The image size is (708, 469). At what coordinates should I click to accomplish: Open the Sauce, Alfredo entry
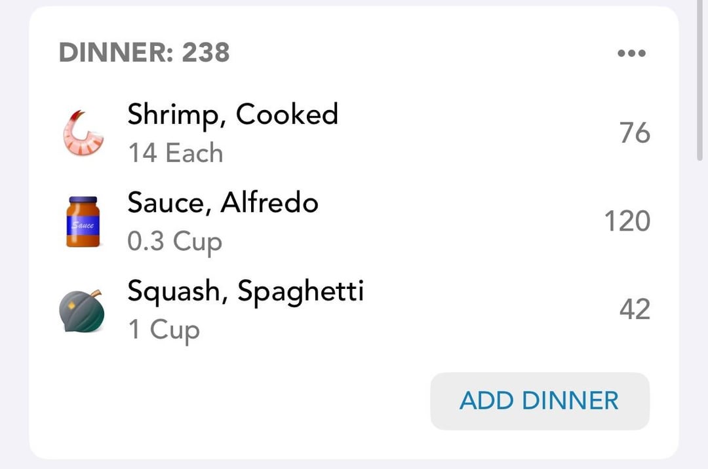point(354,221)
